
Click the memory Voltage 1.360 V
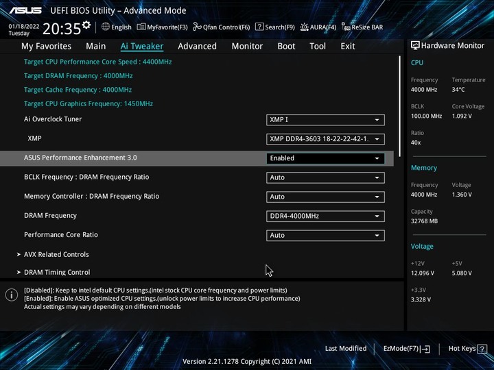point(462,195)
